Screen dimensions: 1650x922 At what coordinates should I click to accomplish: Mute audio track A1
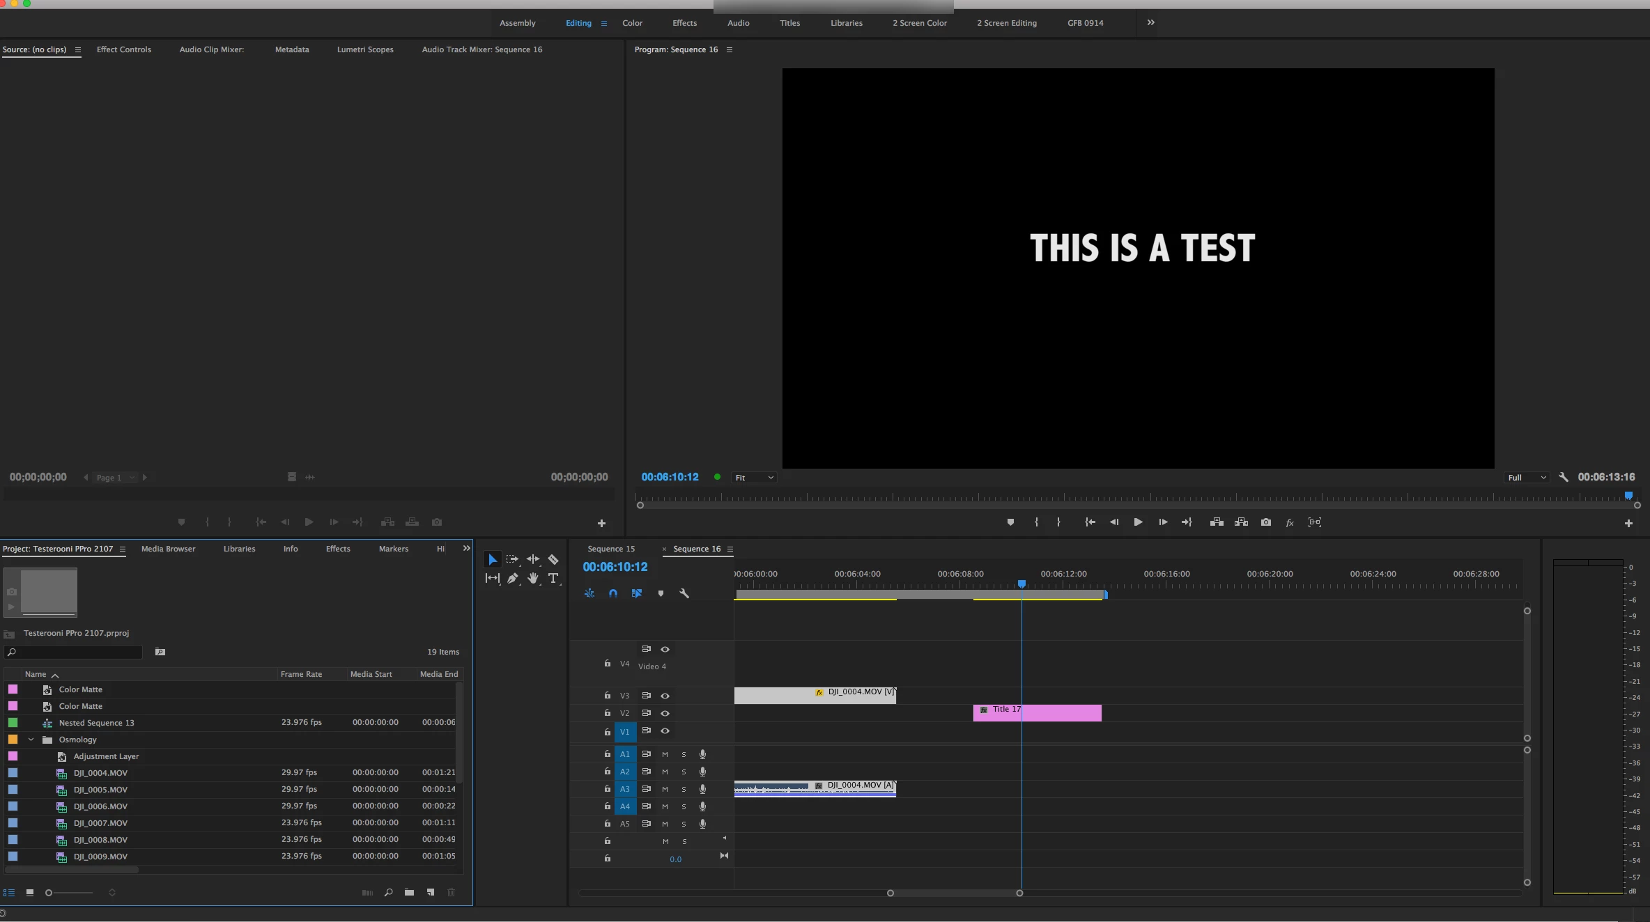[665, 754]
